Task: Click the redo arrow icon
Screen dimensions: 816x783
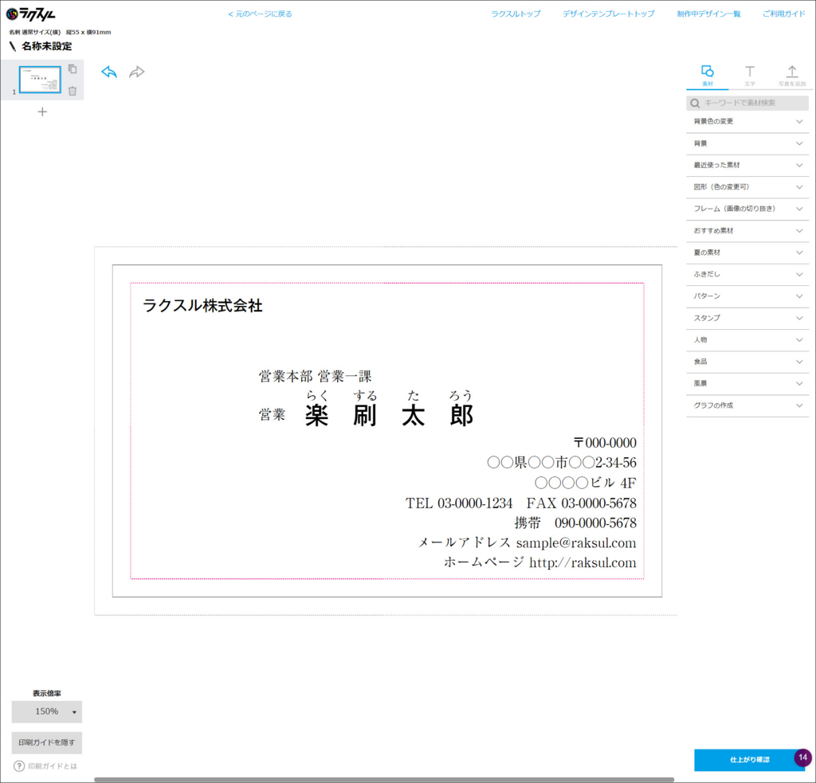Action: pos(136,72)
